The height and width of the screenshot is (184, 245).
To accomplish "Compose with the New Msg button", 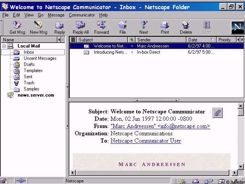I will (x=38, y=28).
